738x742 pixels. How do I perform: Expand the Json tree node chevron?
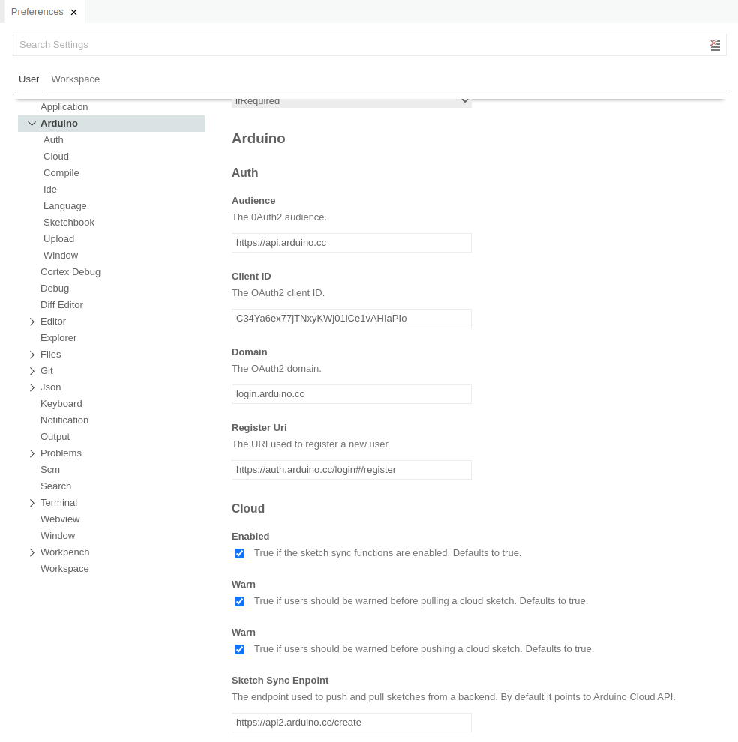31,388
